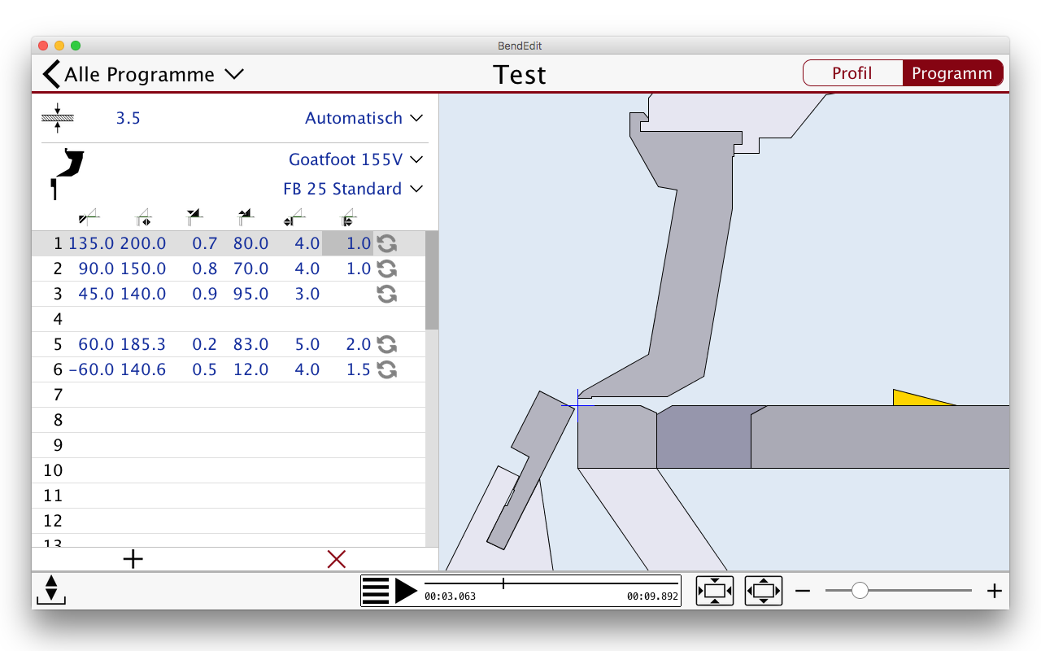Click the sheet thickness icon
Image resolution: width=1041 pixels, height=651 pixels.
click(x=57, y=118)
